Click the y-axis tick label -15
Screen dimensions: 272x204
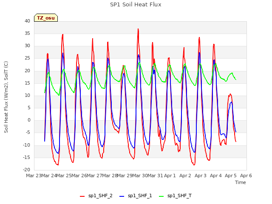26,157
